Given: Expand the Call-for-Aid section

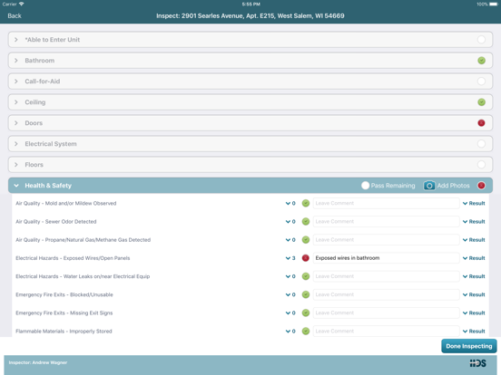Looking at the screenshot, I should 16,82.
